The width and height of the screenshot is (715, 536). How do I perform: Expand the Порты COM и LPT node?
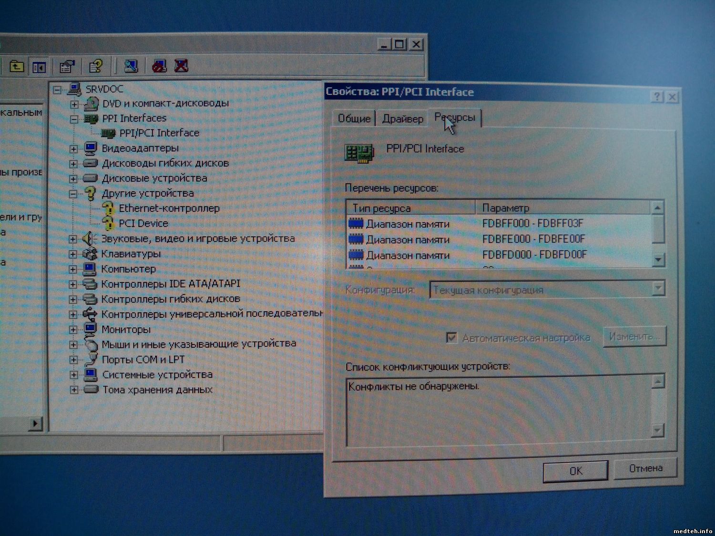pos(73,360)
